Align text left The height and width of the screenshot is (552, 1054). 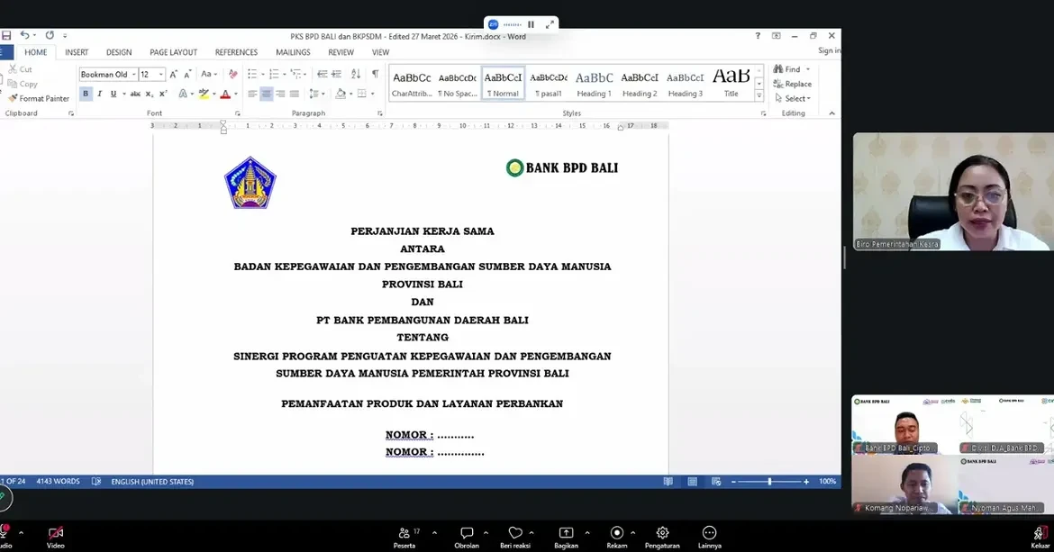pos(252,94)
